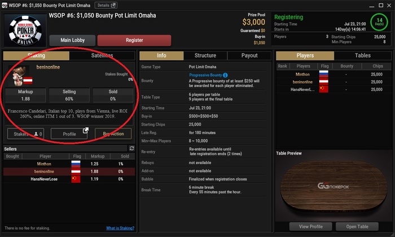The height and width of the screenshot is (237, 395).
Task: Click Austrian flag in Players list for beninonline
Action: [x=324, y=82]
